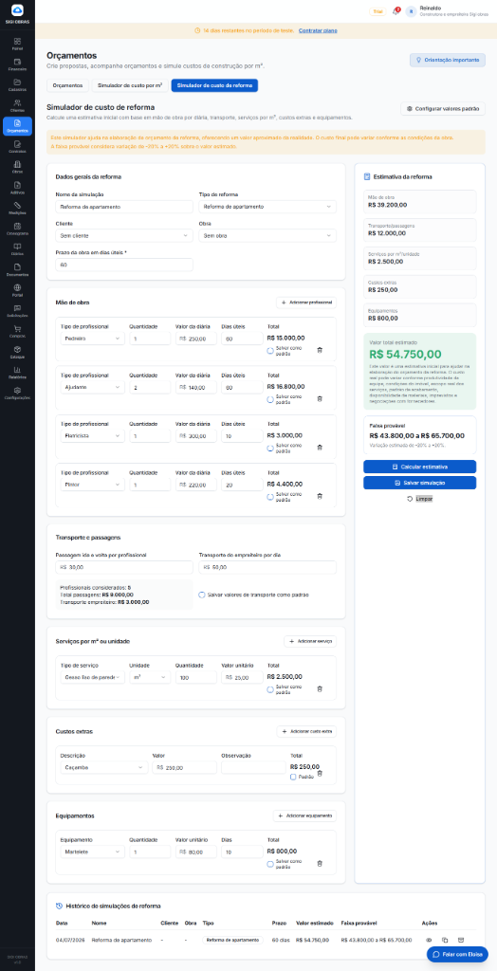Toggle Salvar como padrão for Gesso service

(x=270, y=689)
